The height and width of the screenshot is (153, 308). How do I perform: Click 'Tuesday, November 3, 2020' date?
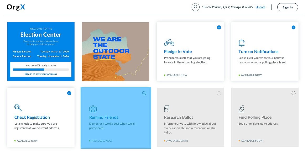tap(53, 56)
